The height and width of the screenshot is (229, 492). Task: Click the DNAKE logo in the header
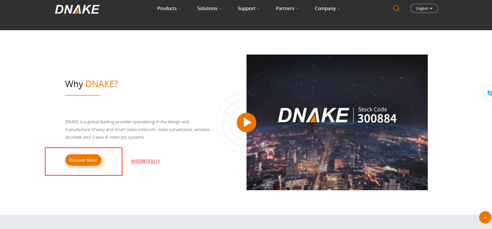(77, 9)
